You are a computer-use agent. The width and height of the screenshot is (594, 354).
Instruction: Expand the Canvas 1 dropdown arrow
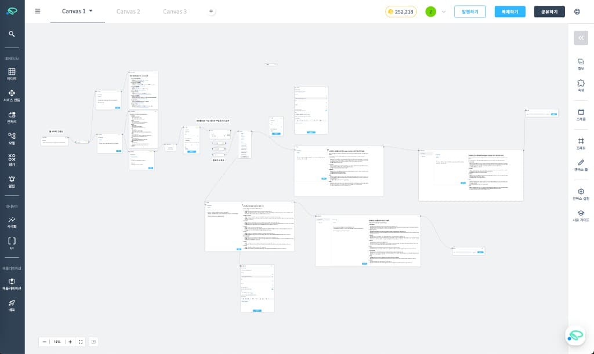pos(90,11)
